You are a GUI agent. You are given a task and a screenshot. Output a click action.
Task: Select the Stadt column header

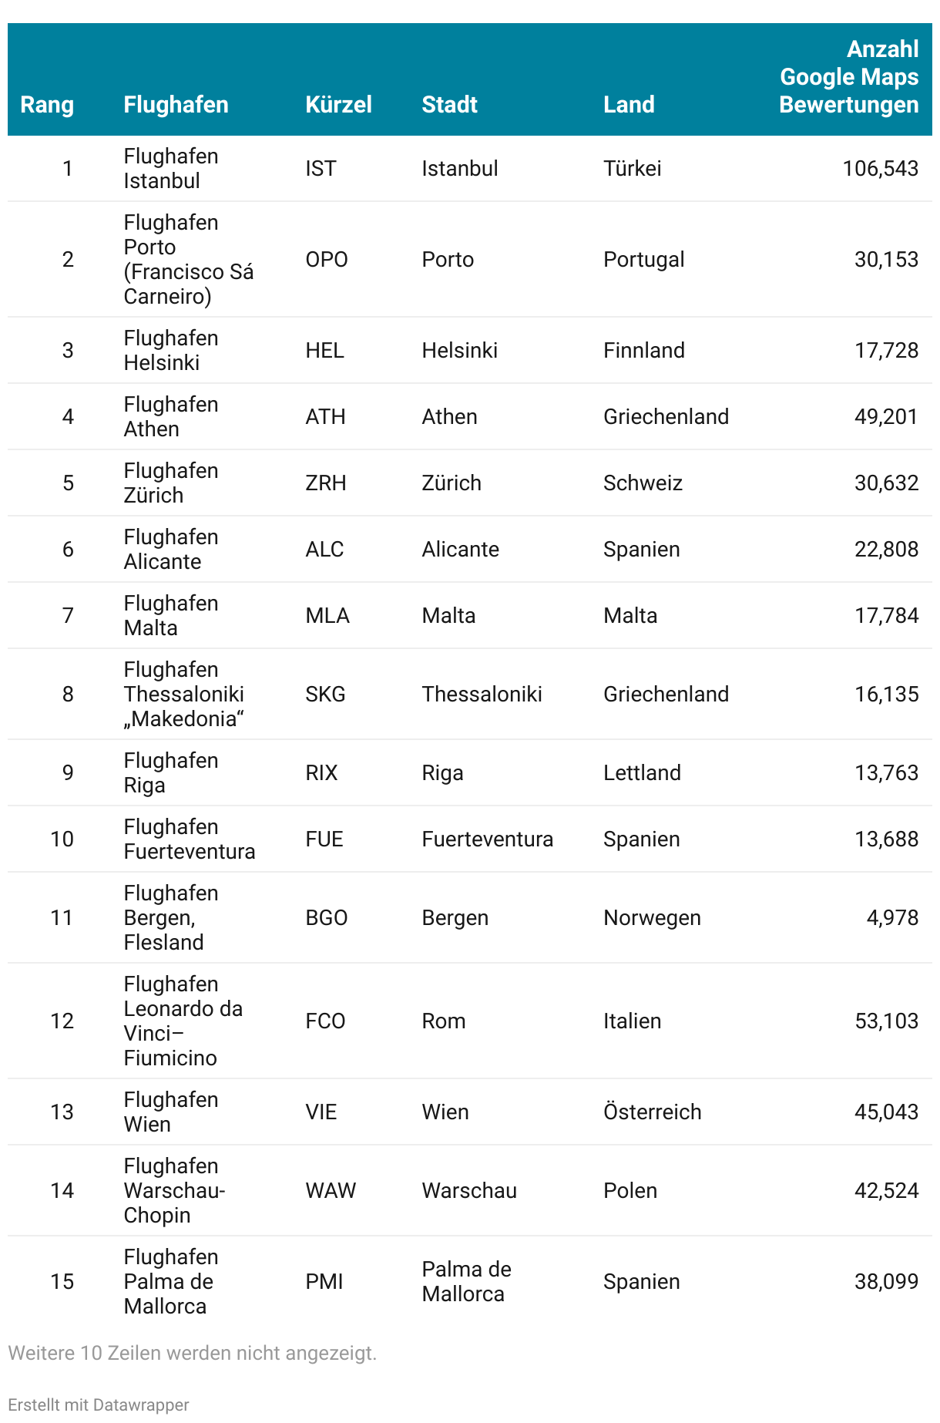pyautogui.click(x=449, y=105)
